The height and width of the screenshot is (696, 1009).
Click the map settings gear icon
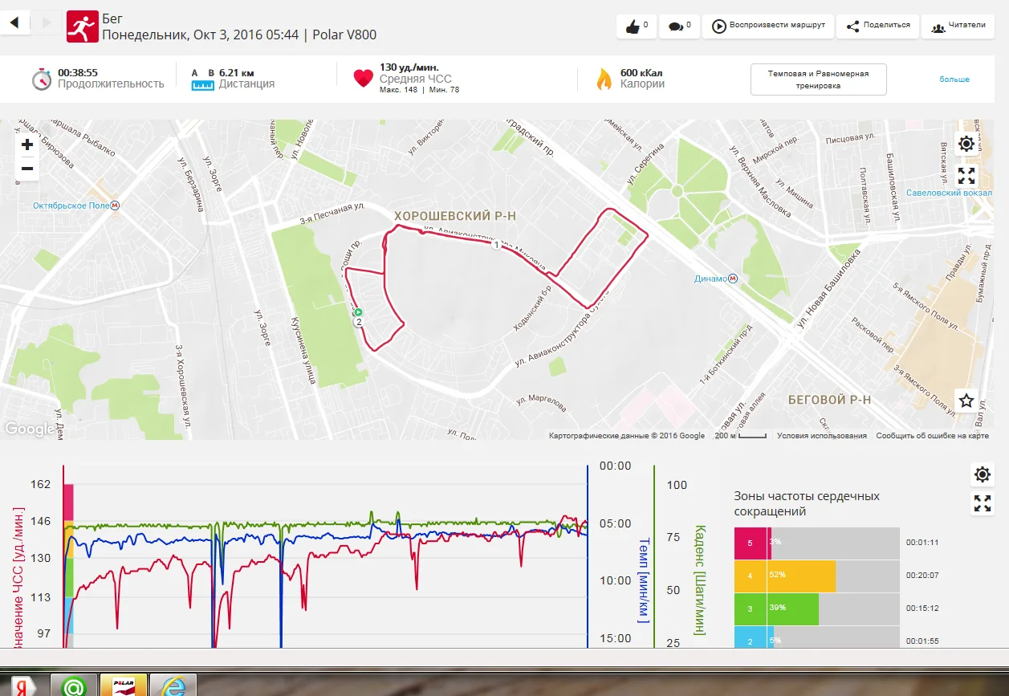click(x=966, y=144)
